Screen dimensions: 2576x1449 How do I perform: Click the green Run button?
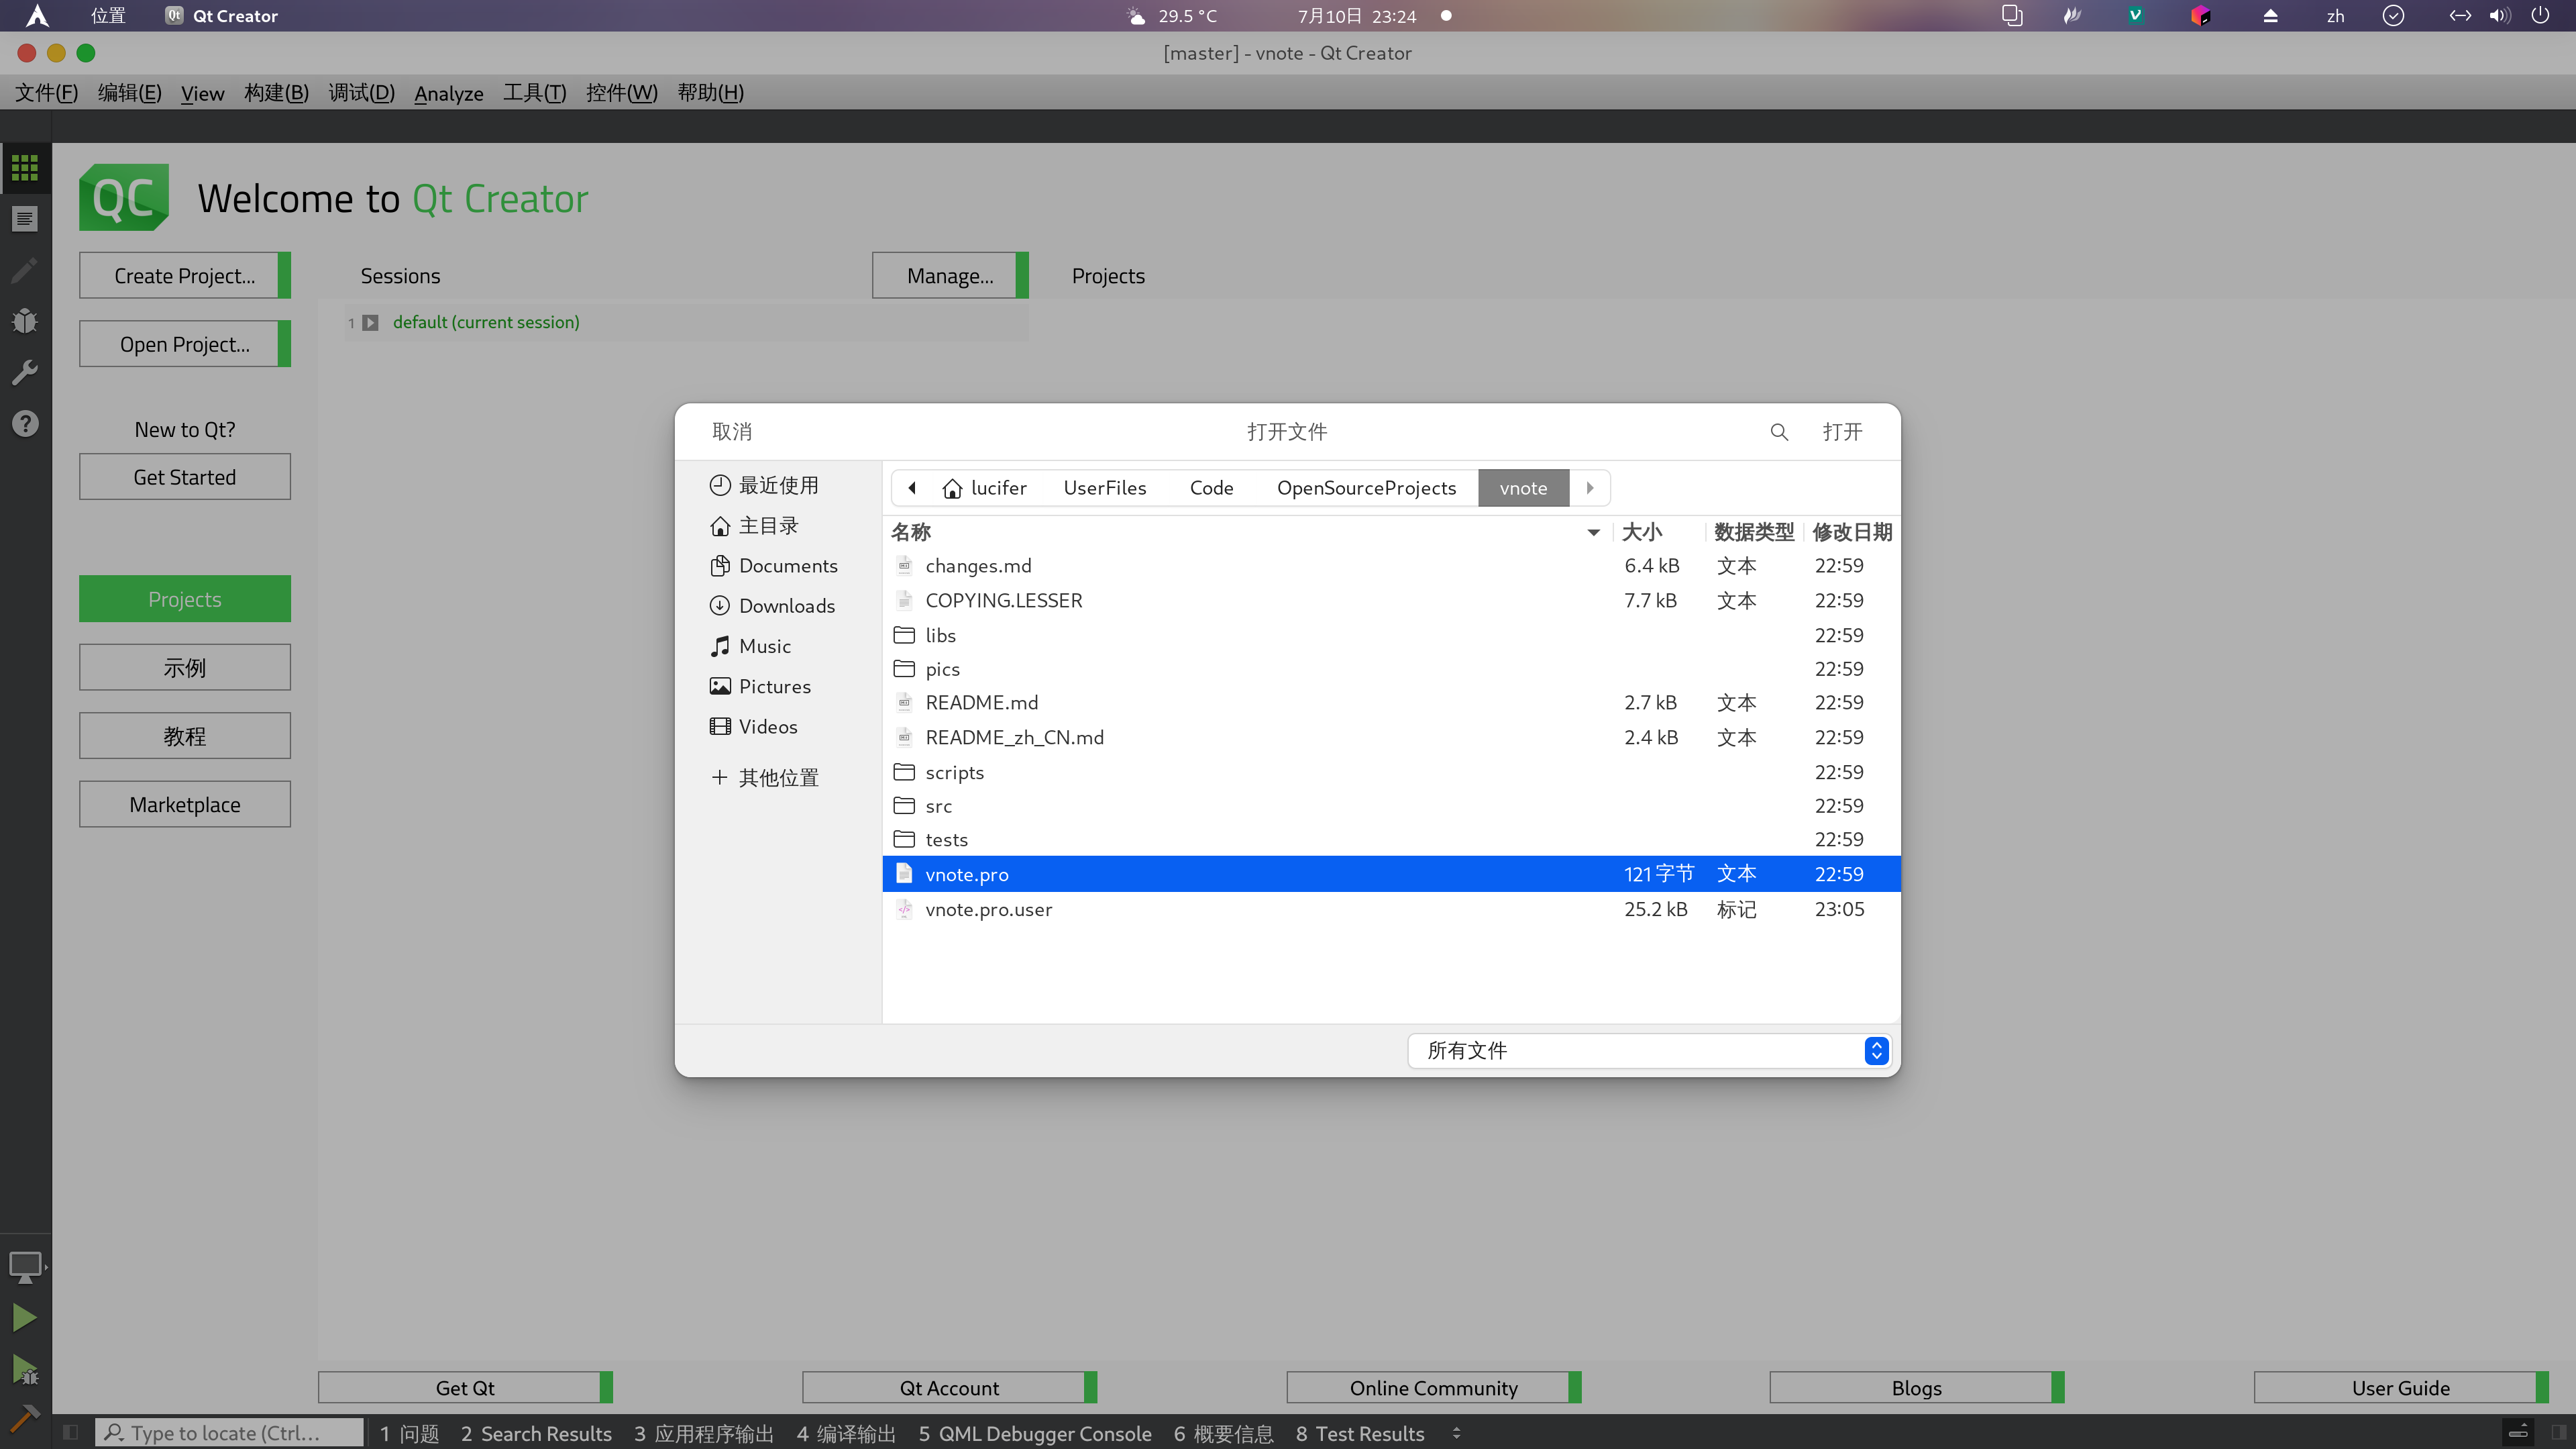(x=25, y=1318)
